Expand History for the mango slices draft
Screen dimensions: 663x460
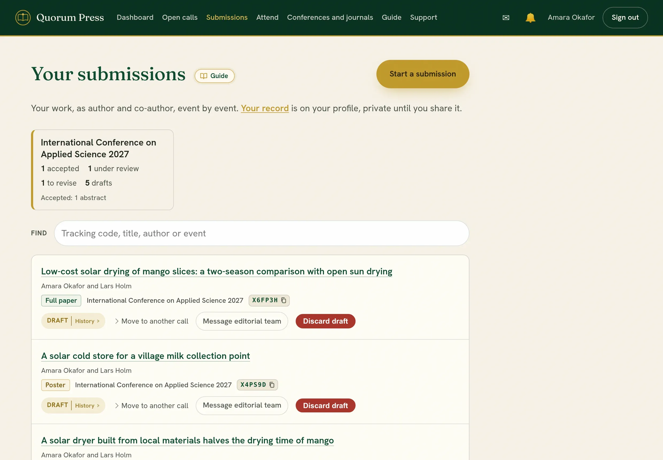coord(87,321)
